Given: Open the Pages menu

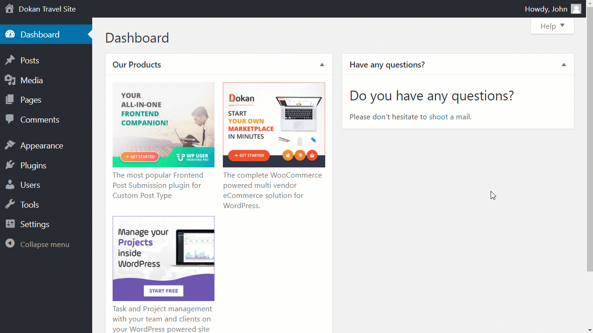Looking at the screenshot, I should [x=46, y=100].
